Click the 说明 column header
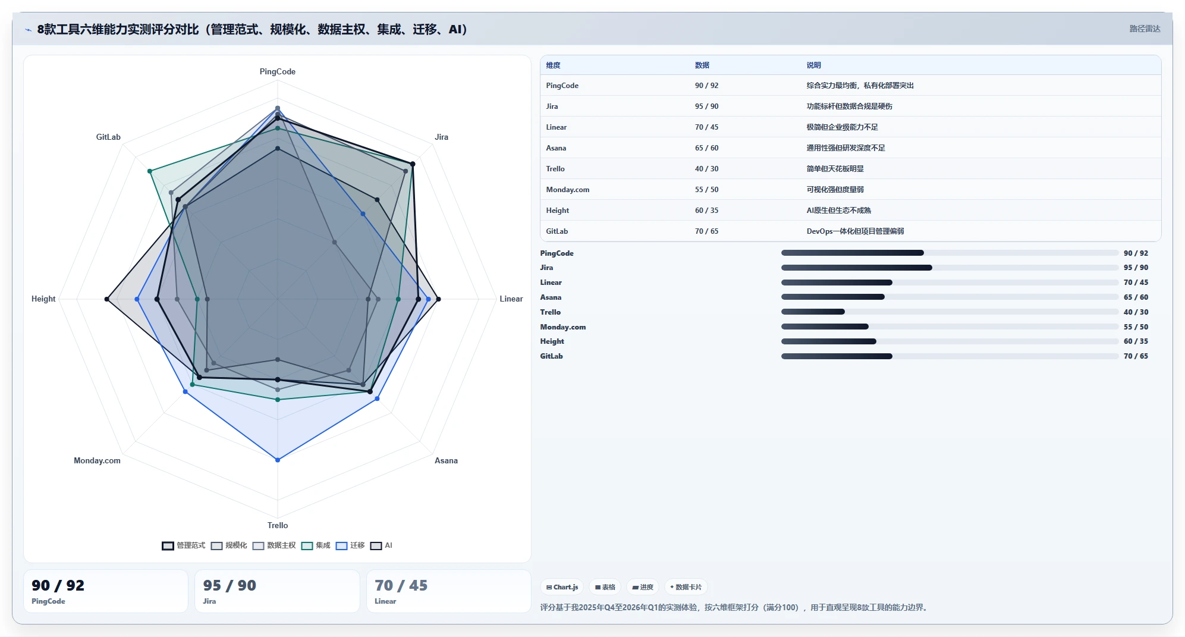The width and height of the screenshot is (1185, 637). [x=813, y=65]
